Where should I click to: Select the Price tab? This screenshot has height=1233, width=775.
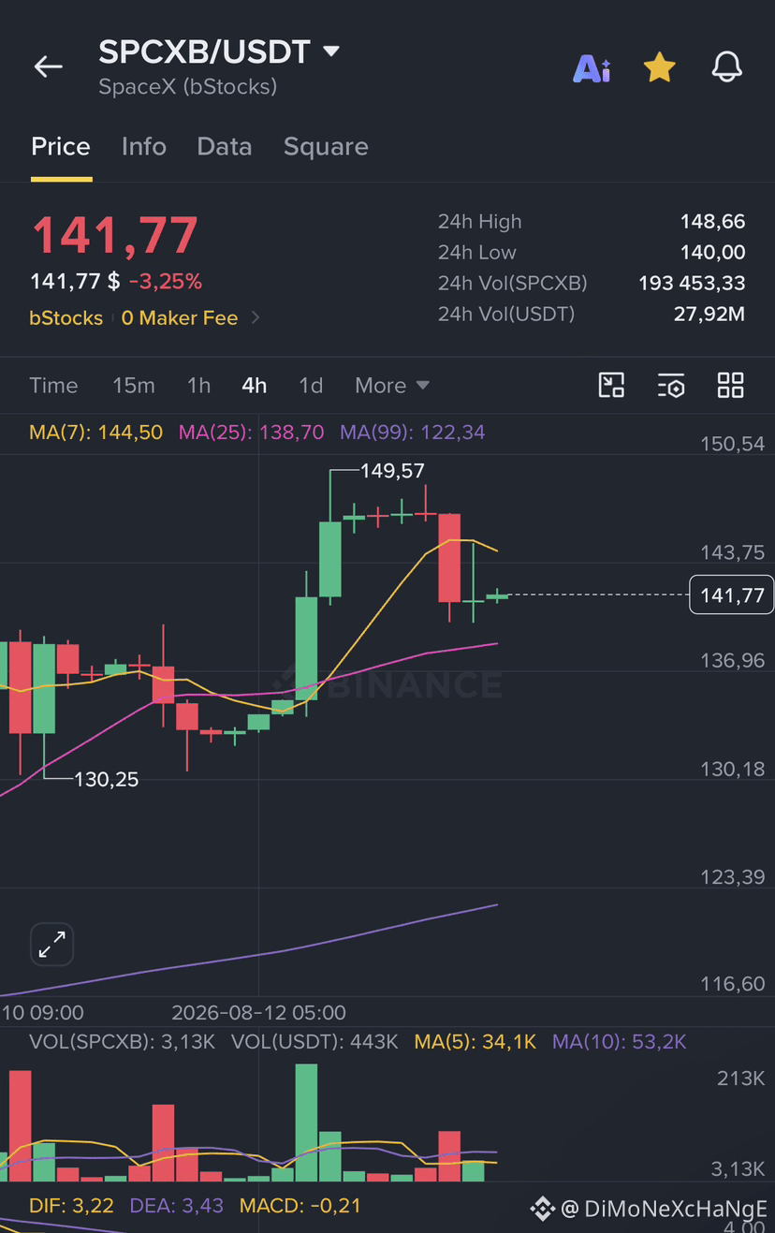61,147
